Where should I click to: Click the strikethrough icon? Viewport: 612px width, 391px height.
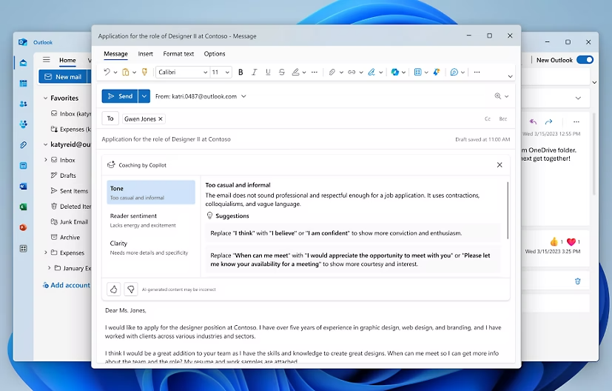282,73
